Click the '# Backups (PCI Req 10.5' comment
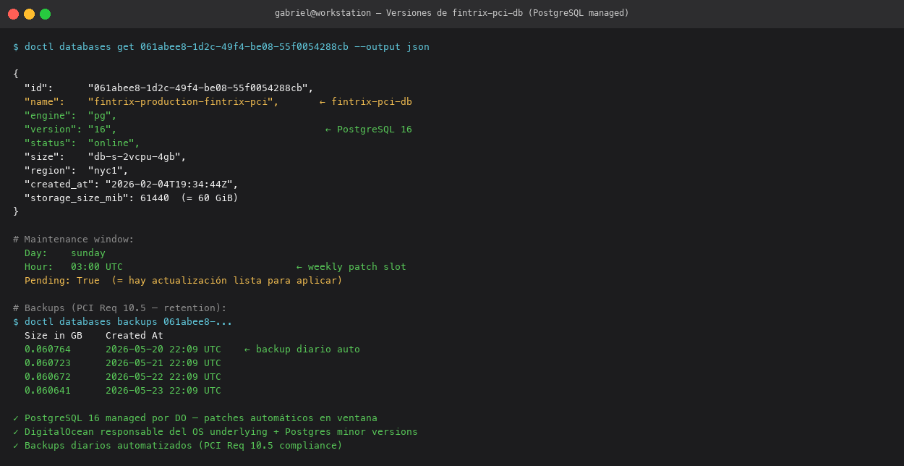Viewport: 904px width, 466px height. (120, 308)
